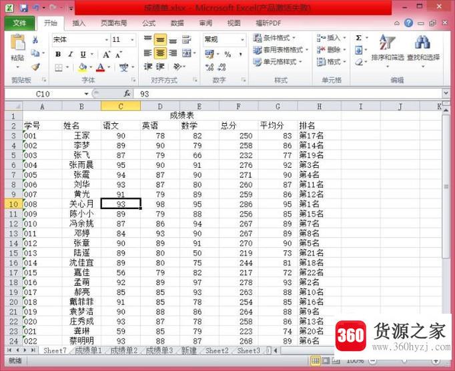Toggle top vertical alignment
This screenshot has width=455, height=371.
147,39
